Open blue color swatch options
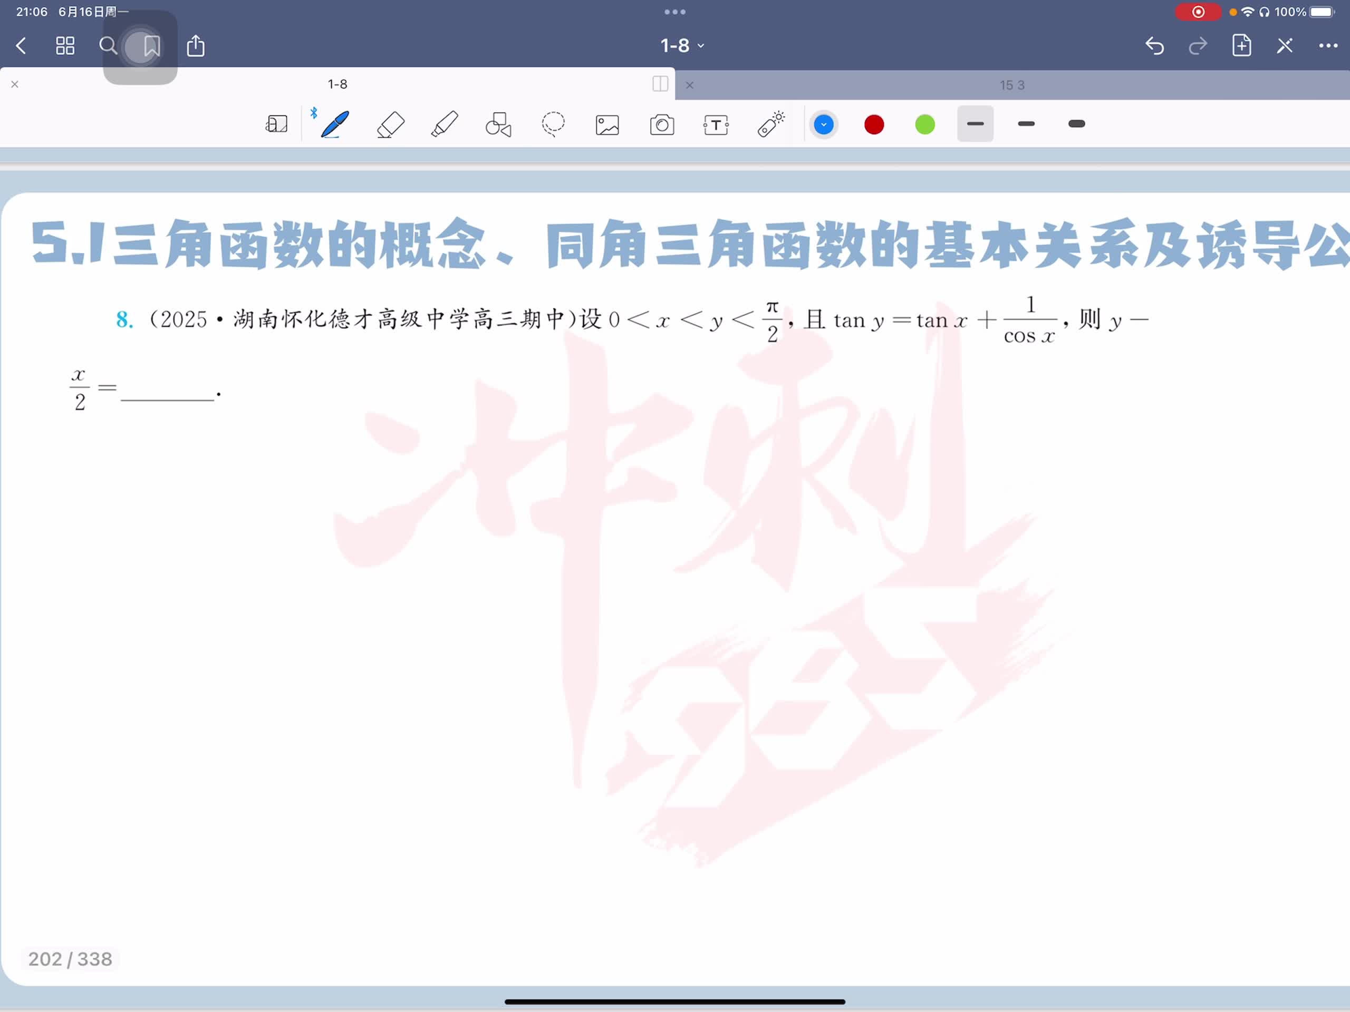 pos(823,125)
